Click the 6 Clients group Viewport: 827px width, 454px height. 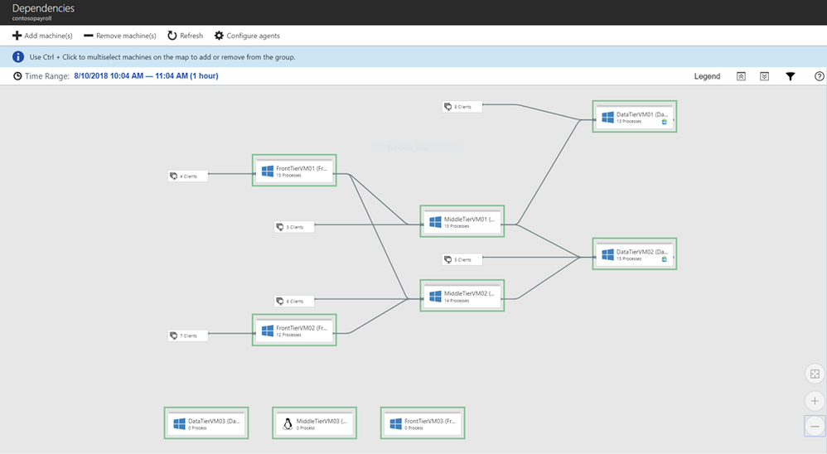[x=294, y=301]
